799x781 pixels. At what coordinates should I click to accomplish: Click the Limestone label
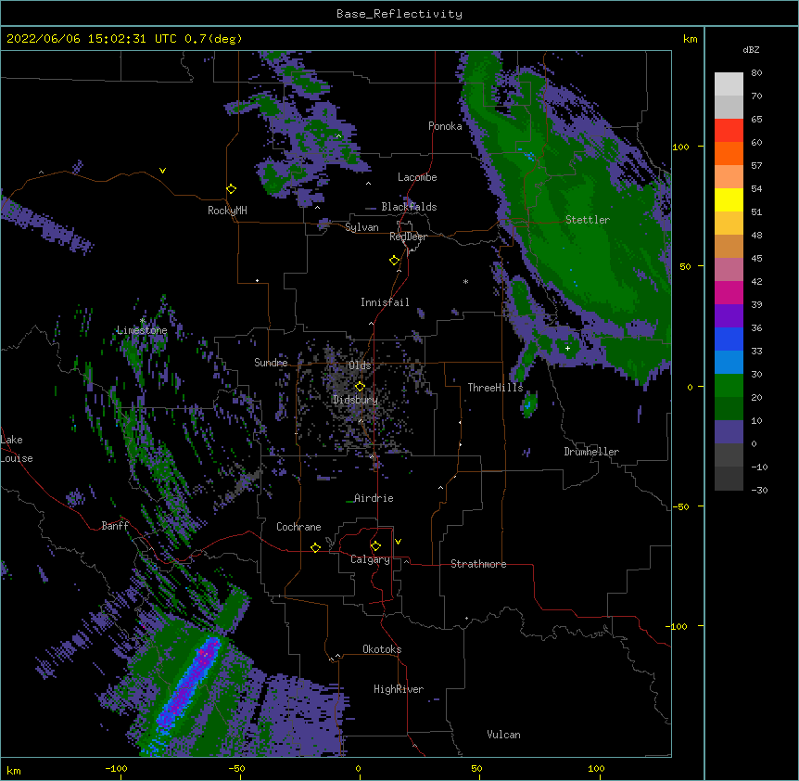pos(142,330)
